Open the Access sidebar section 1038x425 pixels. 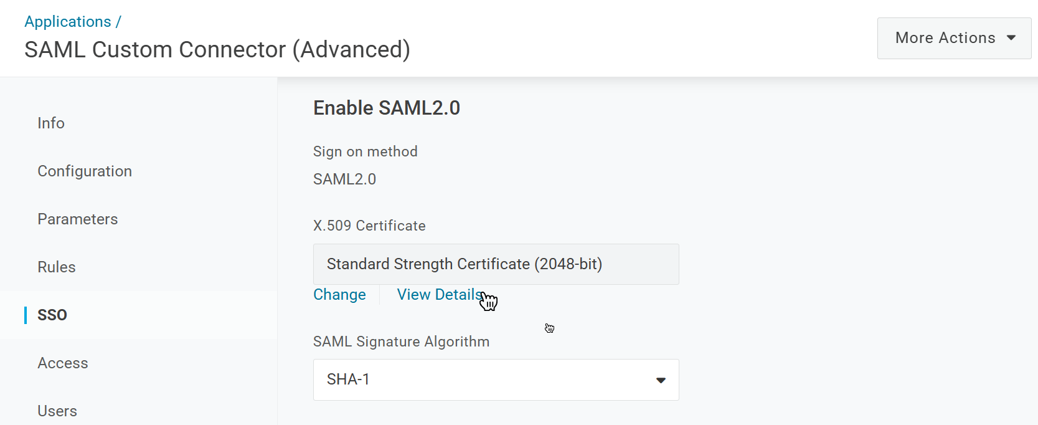pos(63,363)
